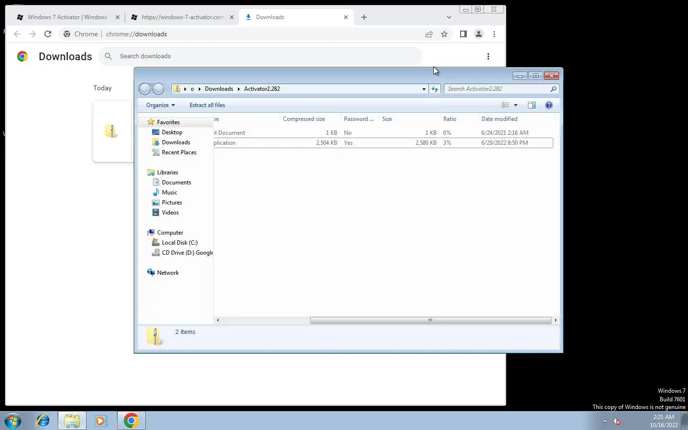Select Network in navigation pane

click(x=168, y=273)
